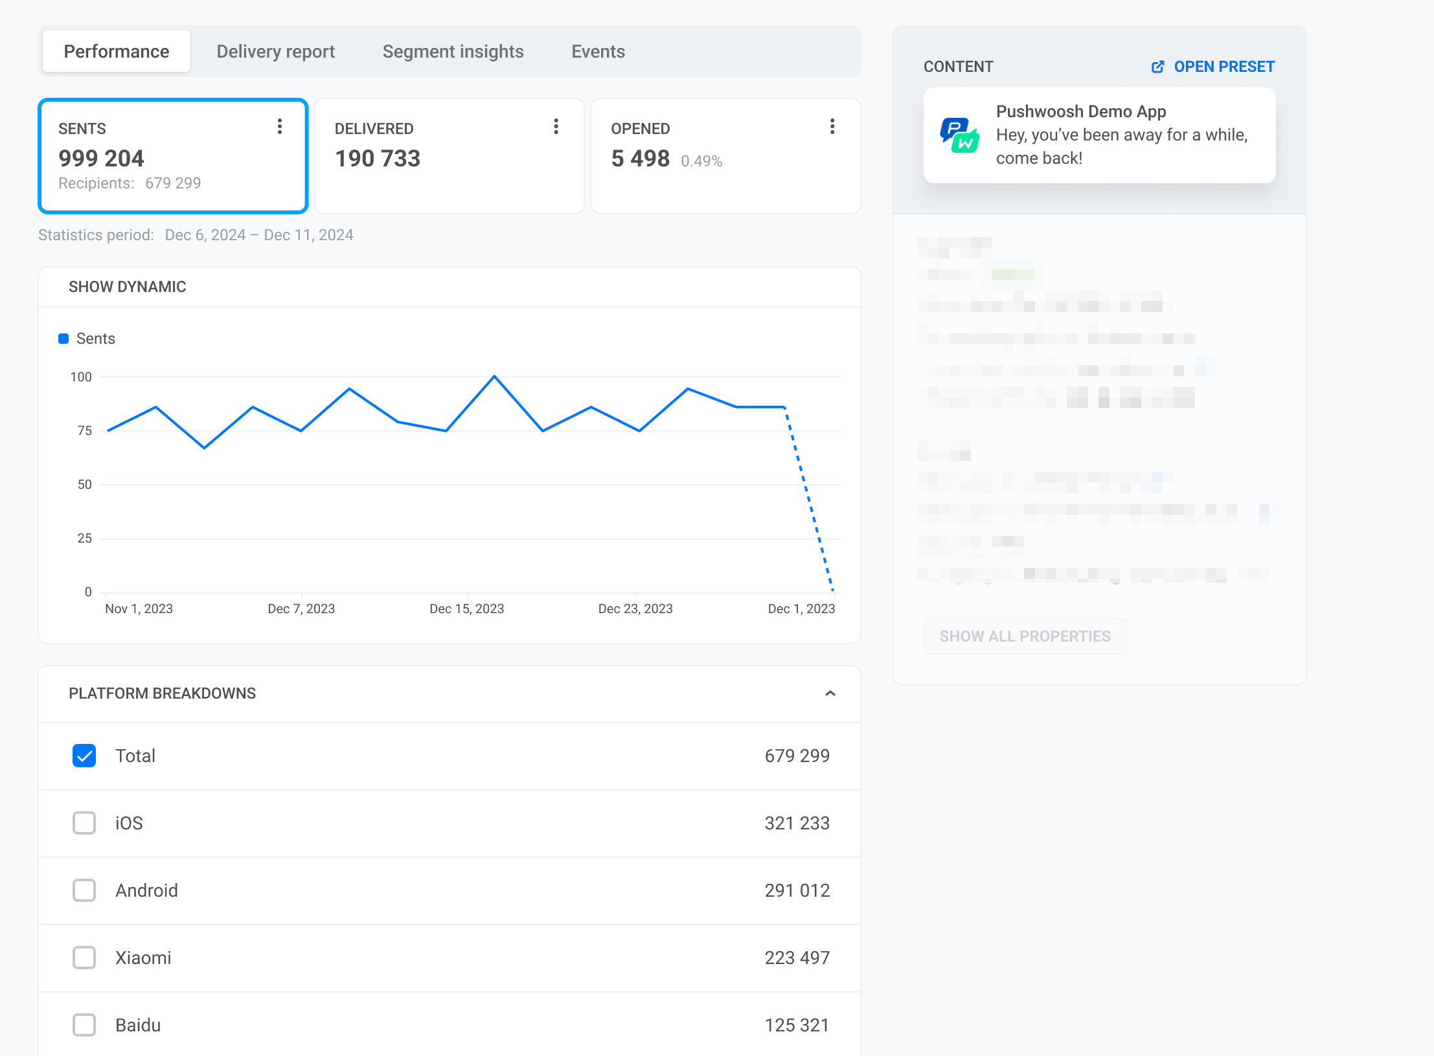Viewport: 1434px width, 1056px height.
Task: Click the iOS value 321 233
Action: 797,823
